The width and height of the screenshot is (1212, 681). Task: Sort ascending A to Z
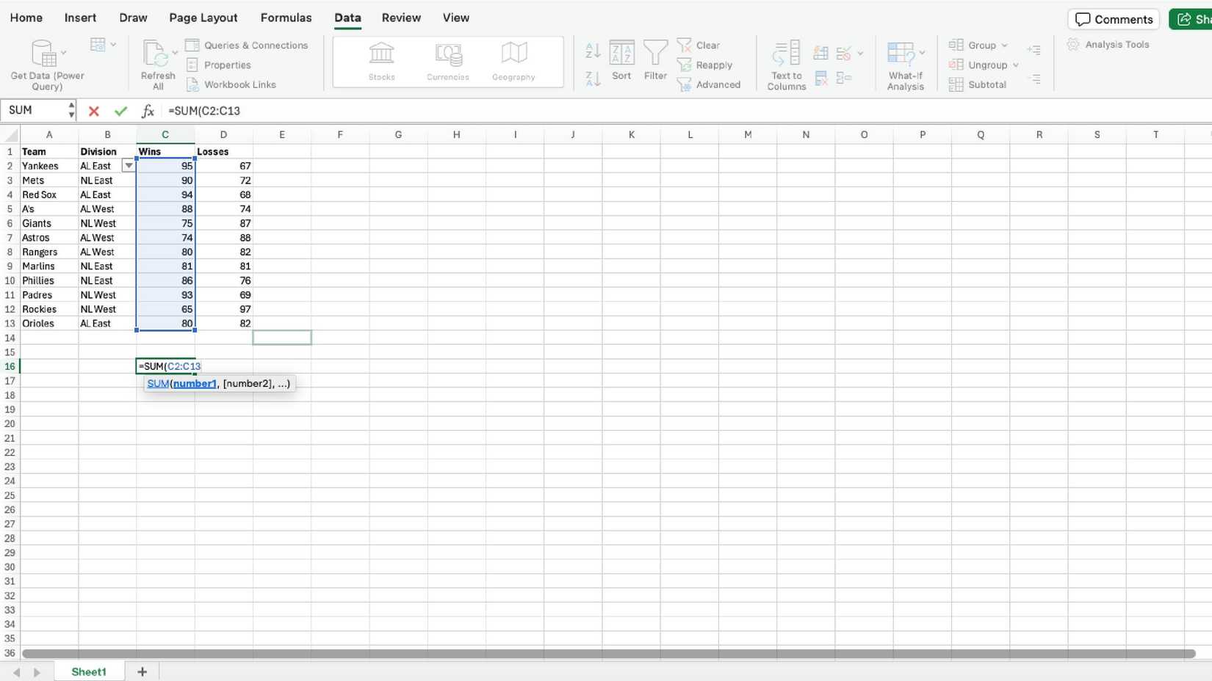click(593, 51)
